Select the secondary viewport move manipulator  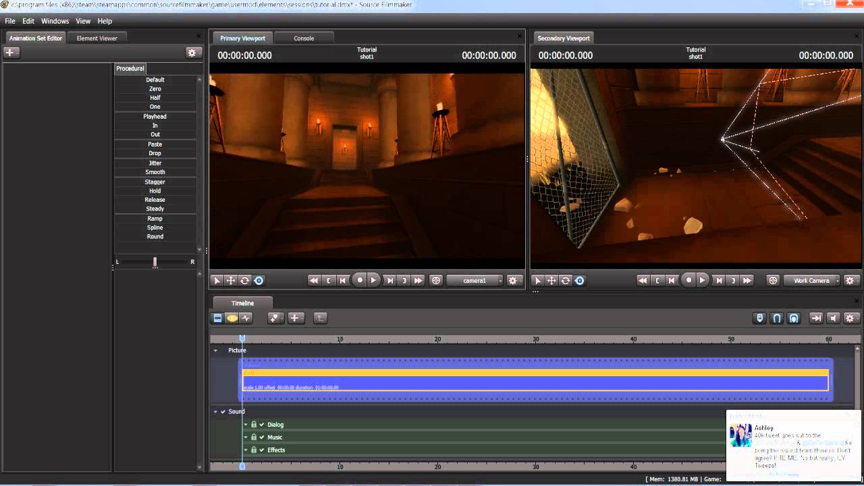(x=551, y=280)
